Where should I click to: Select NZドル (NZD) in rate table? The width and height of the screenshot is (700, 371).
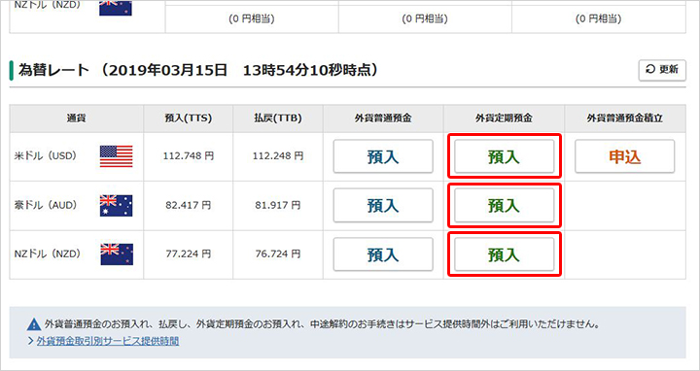48,253
